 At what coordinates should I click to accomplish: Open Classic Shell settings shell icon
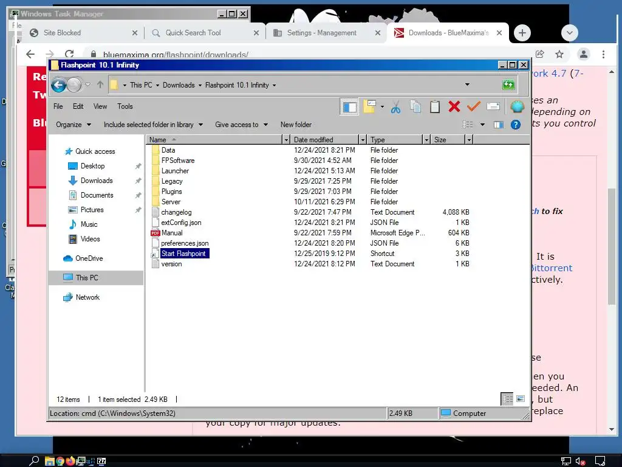517,106
